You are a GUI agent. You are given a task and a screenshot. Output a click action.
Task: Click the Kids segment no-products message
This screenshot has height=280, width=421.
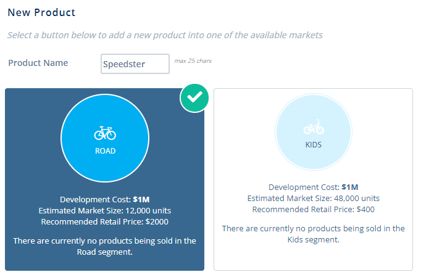313,234
